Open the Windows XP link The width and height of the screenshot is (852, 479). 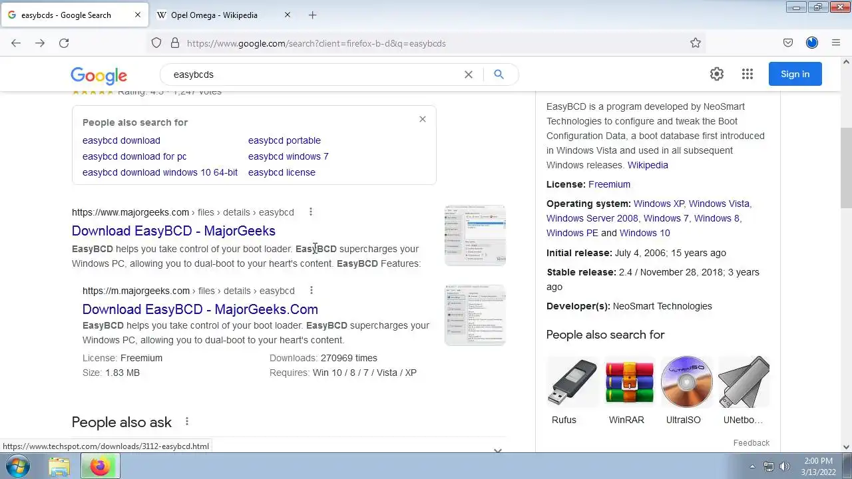(x=658, y=204)
